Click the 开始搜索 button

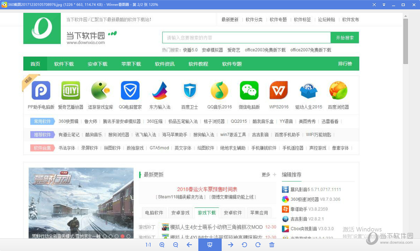[x=345, y=38]
